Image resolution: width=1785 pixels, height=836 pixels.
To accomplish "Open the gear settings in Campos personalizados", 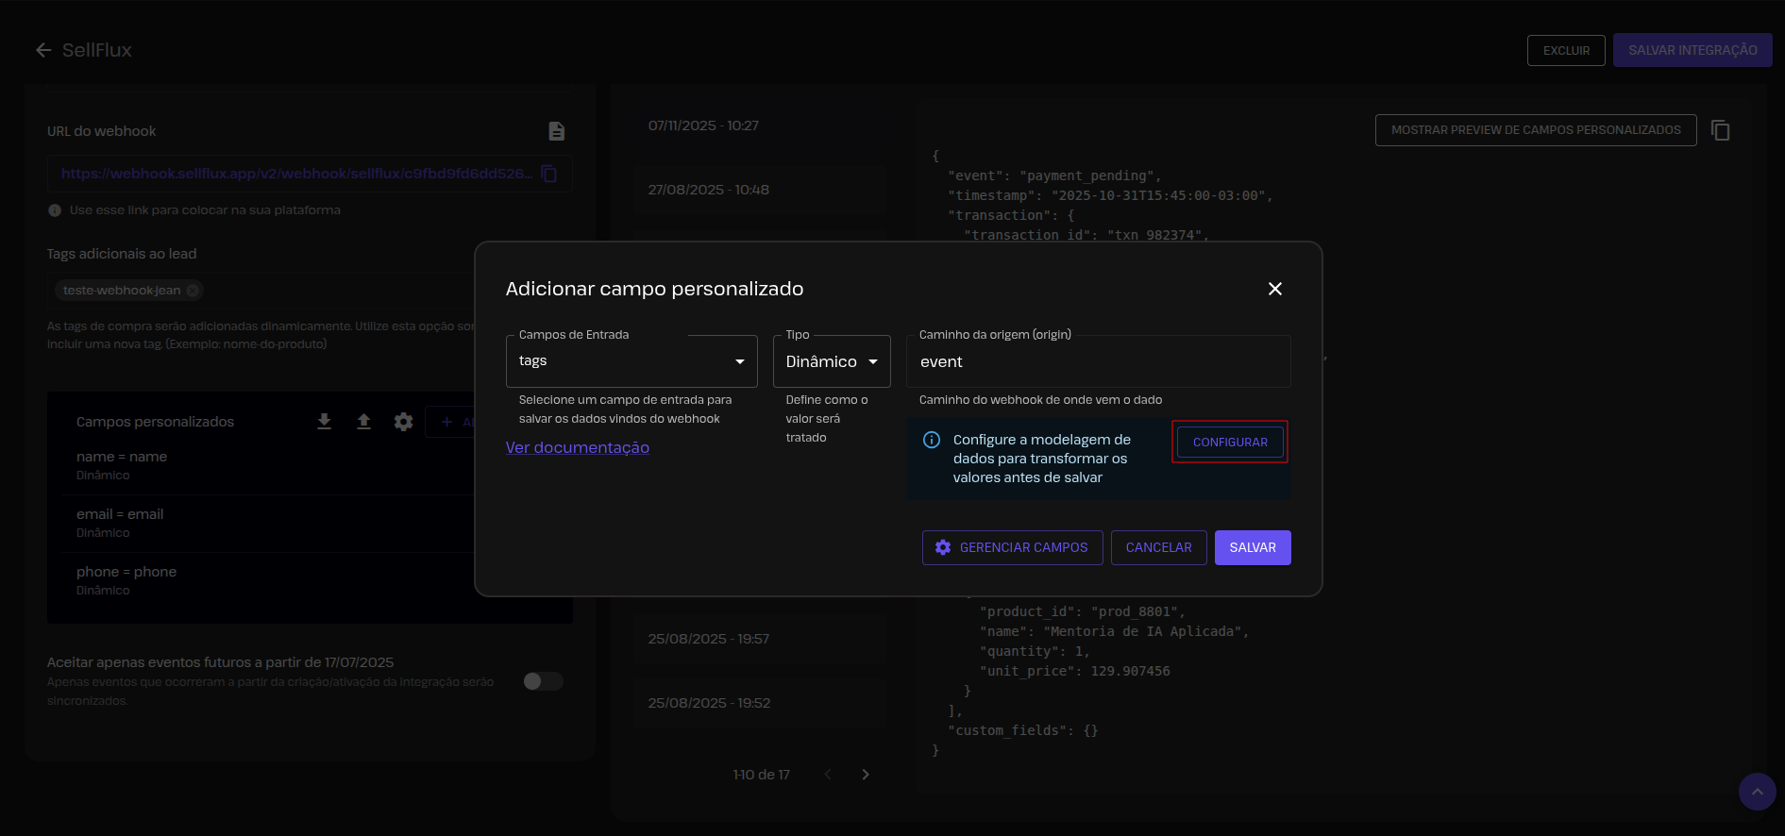I will (403, 422).
